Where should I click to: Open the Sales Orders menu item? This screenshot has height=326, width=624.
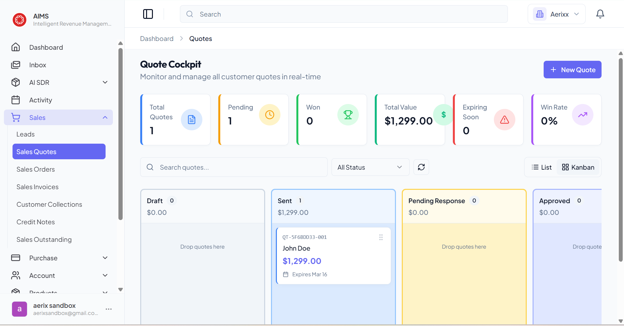pyautogui.click(x=36, y=169)
